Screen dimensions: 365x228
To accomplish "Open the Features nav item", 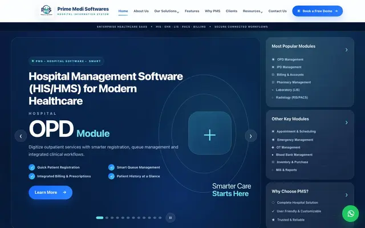I will click(192, 11).
